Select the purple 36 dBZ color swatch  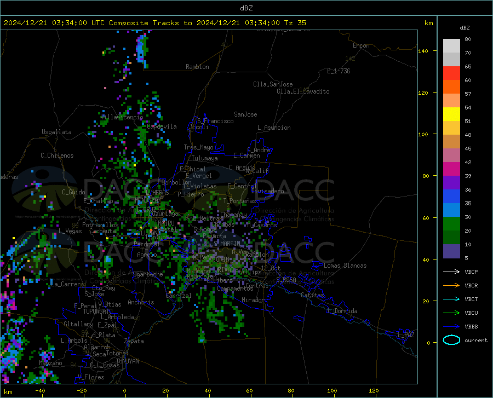pyautogui.click(x=451, y=183)
